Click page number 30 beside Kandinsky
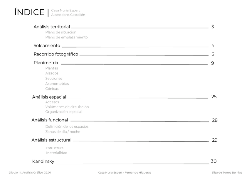 [214, 161]
